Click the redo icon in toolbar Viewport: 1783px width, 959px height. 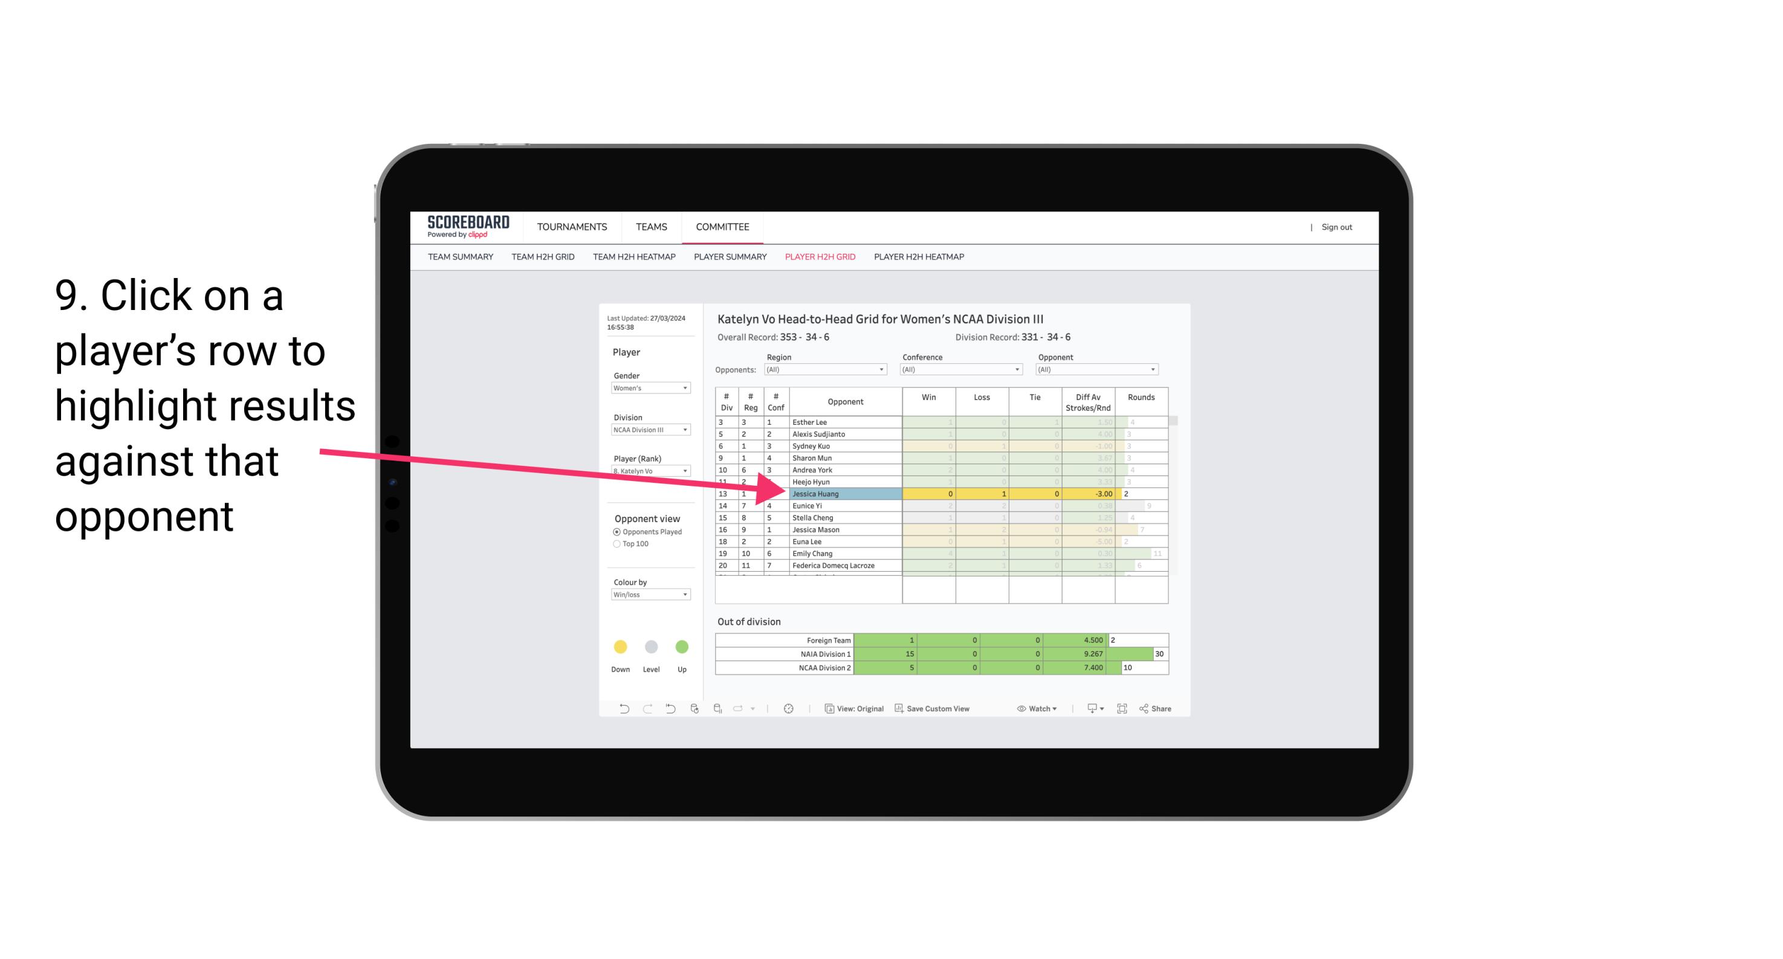(x=645, y=710)
